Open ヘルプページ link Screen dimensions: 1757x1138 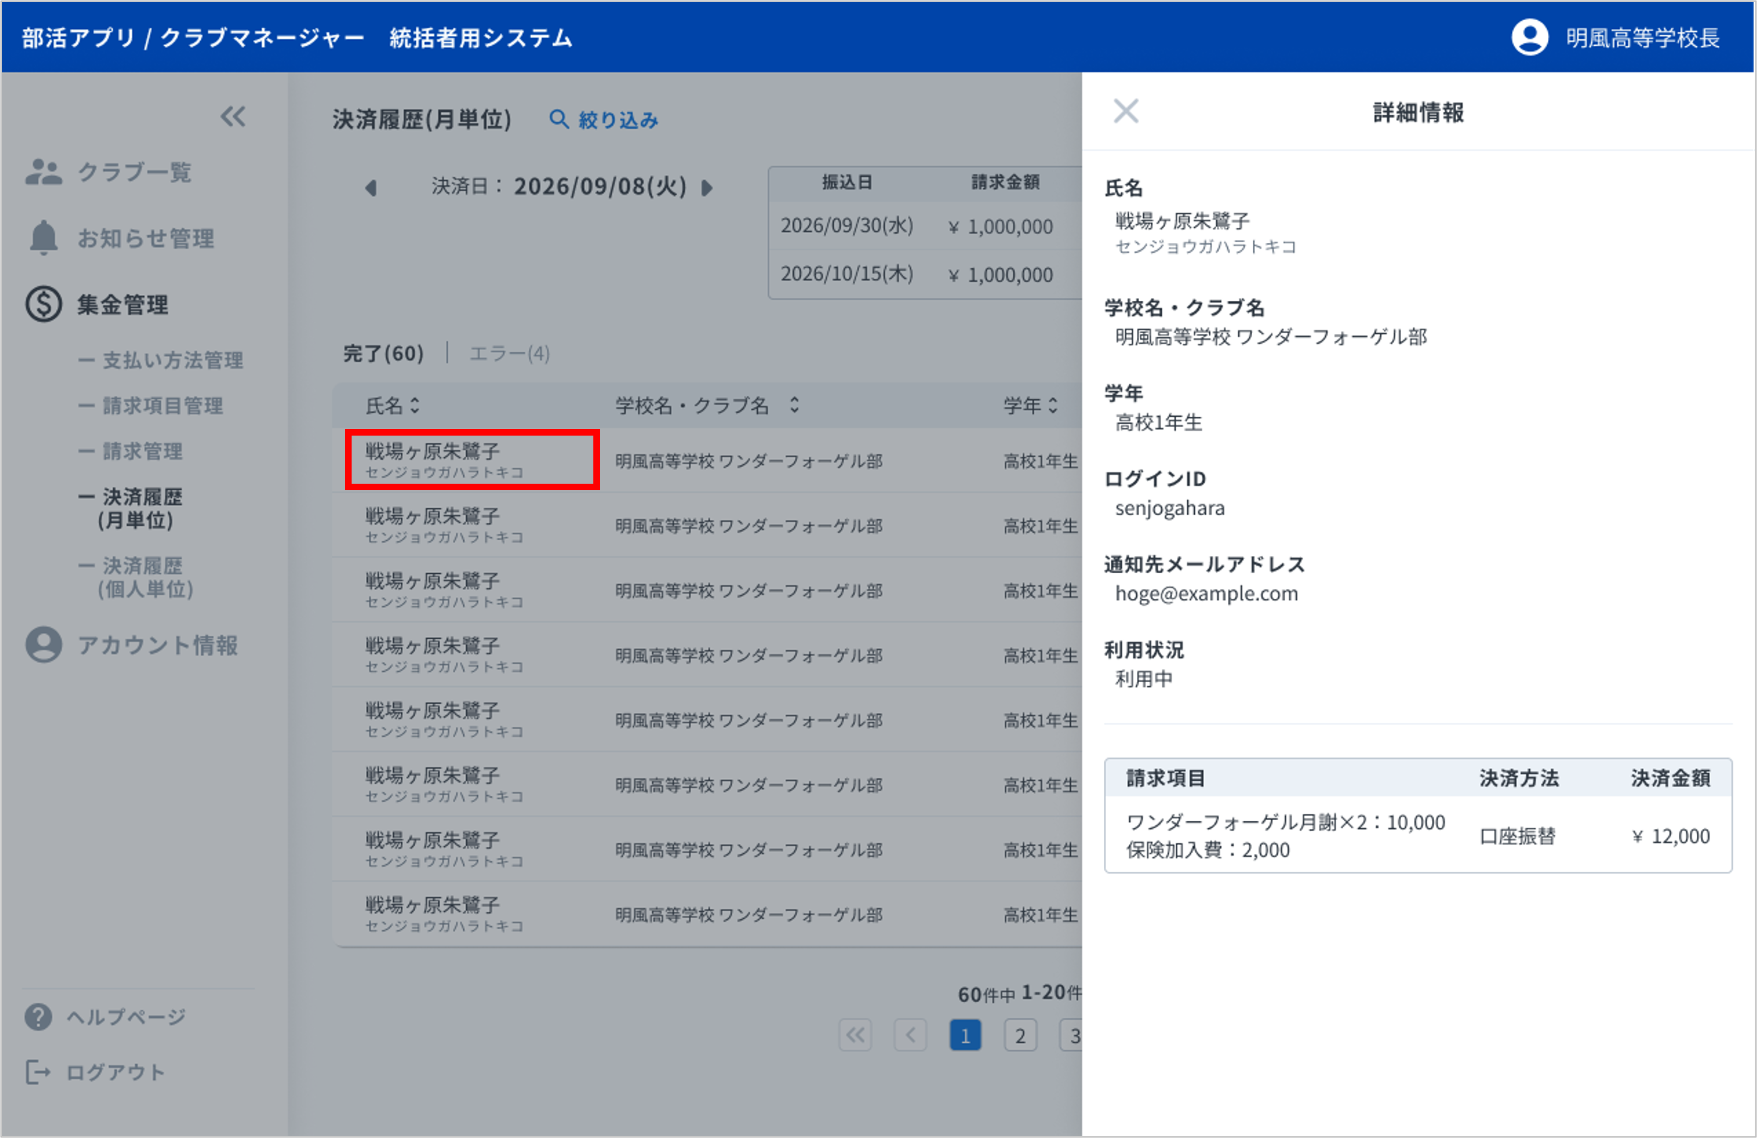(x=126, y=1018)
